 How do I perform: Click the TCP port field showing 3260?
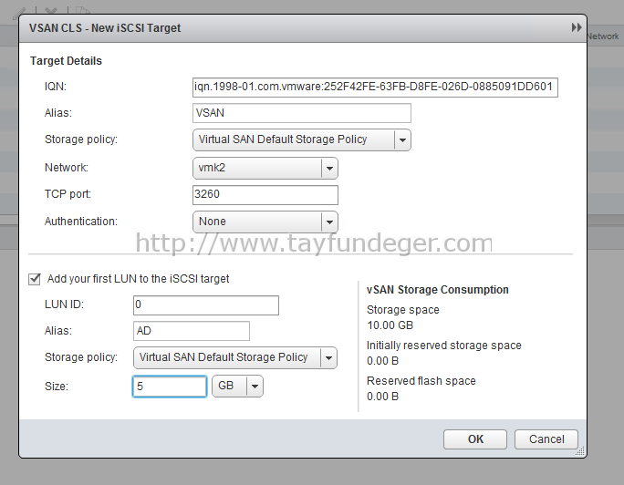[x=265, y=195]
